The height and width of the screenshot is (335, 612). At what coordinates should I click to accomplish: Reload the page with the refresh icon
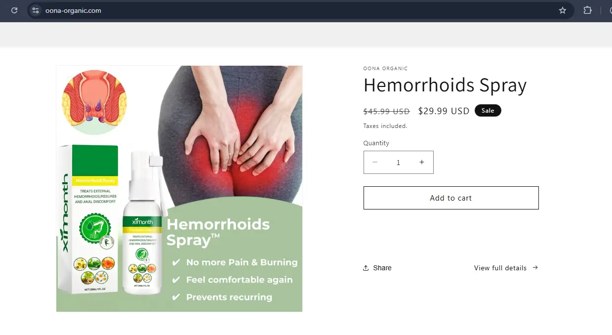click(x=14, y=10)
